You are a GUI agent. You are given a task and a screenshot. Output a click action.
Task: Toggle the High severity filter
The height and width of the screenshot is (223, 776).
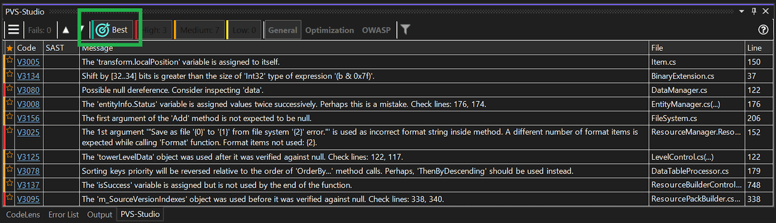[154, 30]
